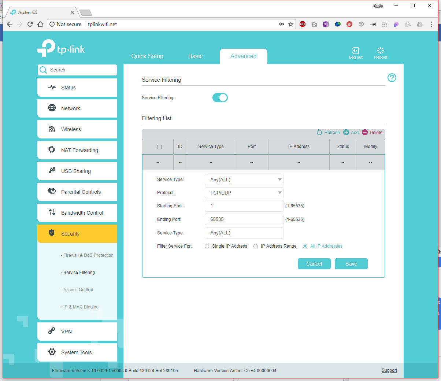Open IP & MAC Binding submenu item
The height and width of the screenshot is (381, 441).
[79, 307]
